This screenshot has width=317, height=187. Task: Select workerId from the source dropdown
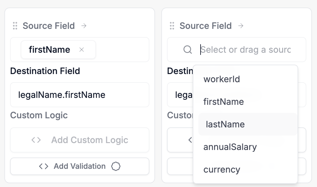point(222,79)
